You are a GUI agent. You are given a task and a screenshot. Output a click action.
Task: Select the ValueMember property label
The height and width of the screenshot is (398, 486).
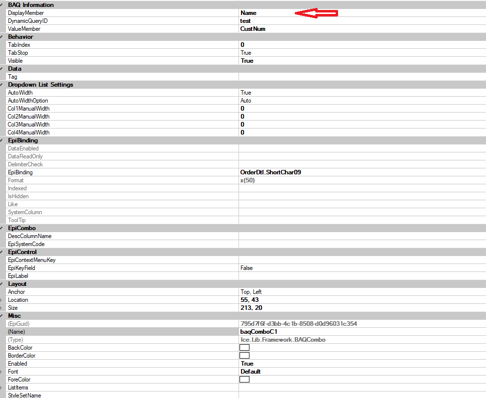24,29
